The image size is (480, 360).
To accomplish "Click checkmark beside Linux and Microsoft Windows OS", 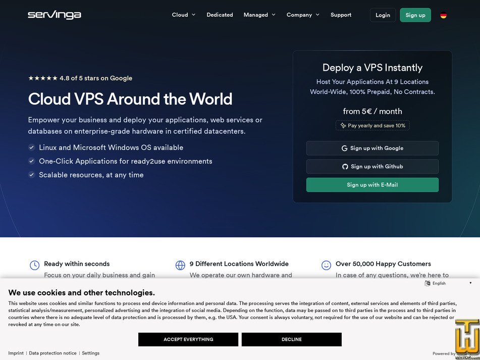I will (x=31, y=147).
